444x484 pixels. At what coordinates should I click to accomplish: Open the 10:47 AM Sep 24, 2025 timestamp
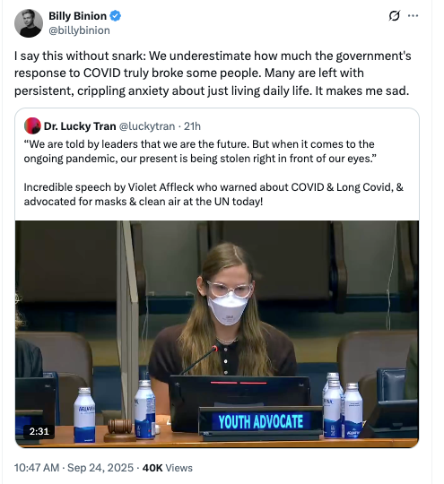(74, 468)
